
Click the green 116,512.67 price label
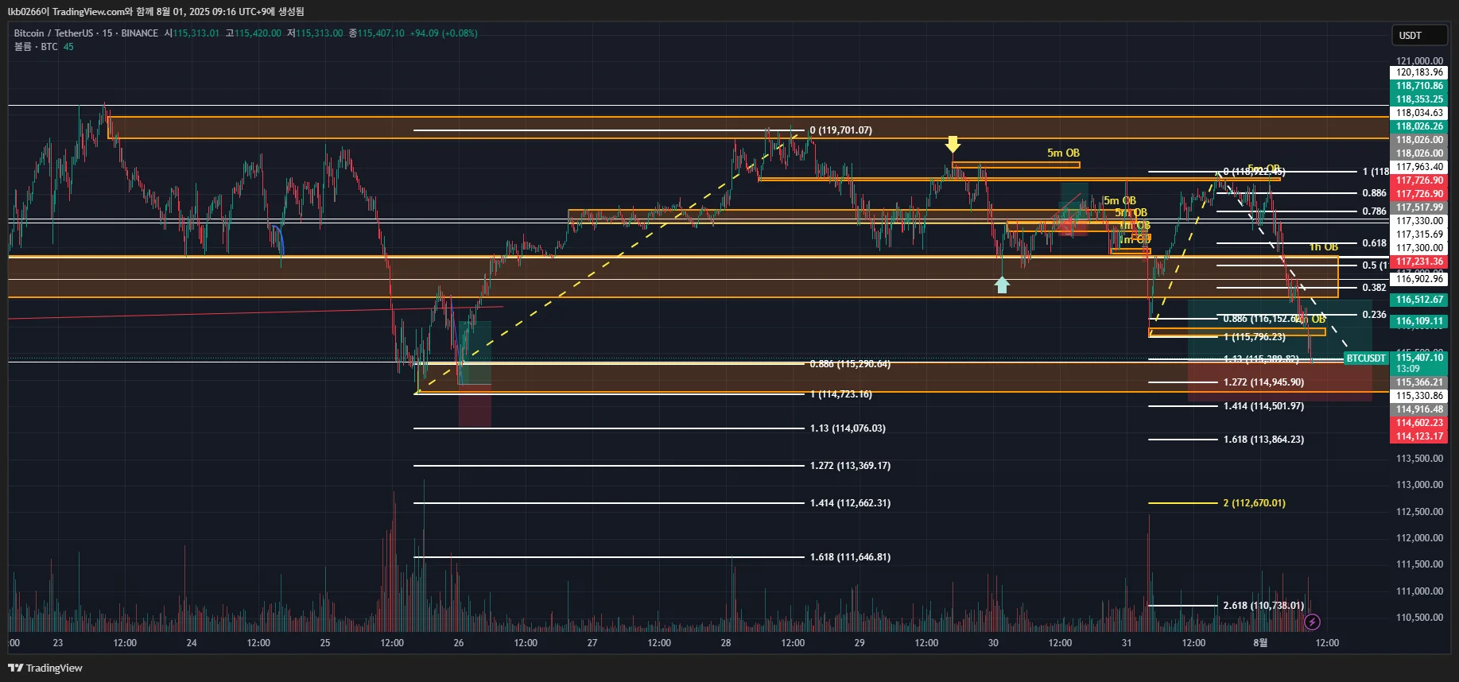pyautogui.click(x=1419, y=300)
